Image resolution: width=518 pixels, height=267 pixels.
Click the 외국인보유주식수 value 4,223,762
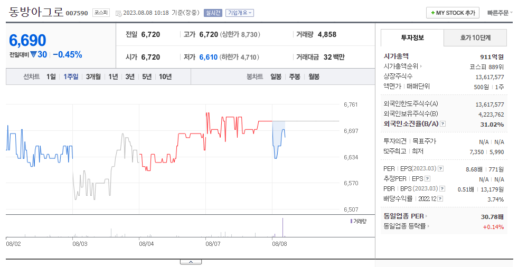point(491,115)
